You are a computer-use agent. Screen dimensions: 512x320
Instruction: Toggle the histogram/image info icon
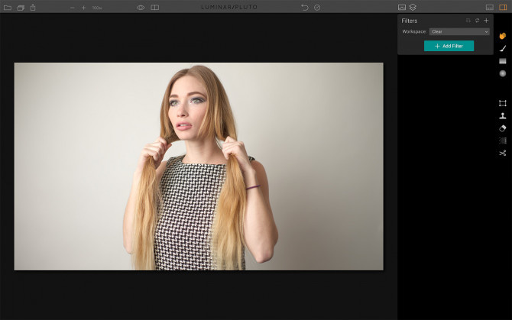coord(402,8)
